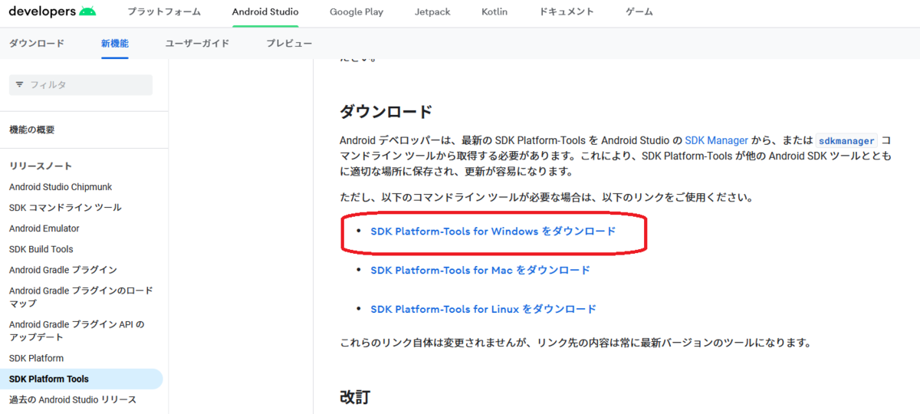Viewport: 920px width, 414px height.
Task: Select リリースノート sidebar heading
Action: (41, 166)
